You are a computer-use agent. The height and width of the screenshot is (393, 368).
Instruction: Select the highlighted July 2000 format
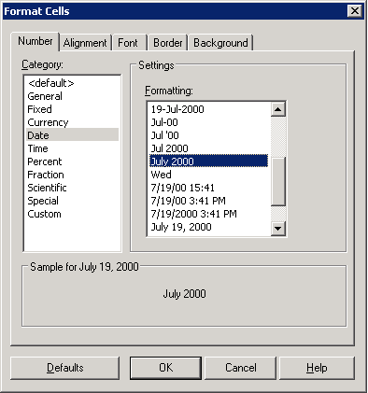coord(208,161)
